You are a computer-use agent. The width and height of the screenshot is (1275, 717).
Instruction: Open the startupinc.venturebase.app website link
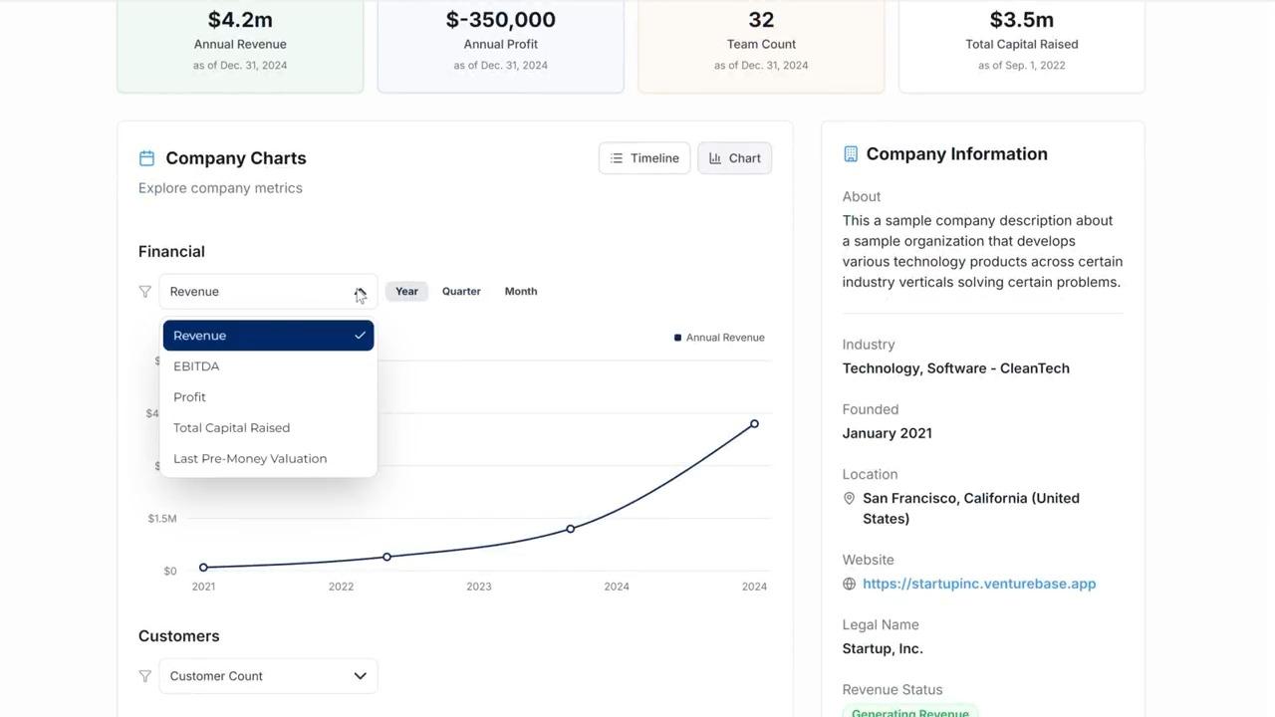(x=978, y=585)
